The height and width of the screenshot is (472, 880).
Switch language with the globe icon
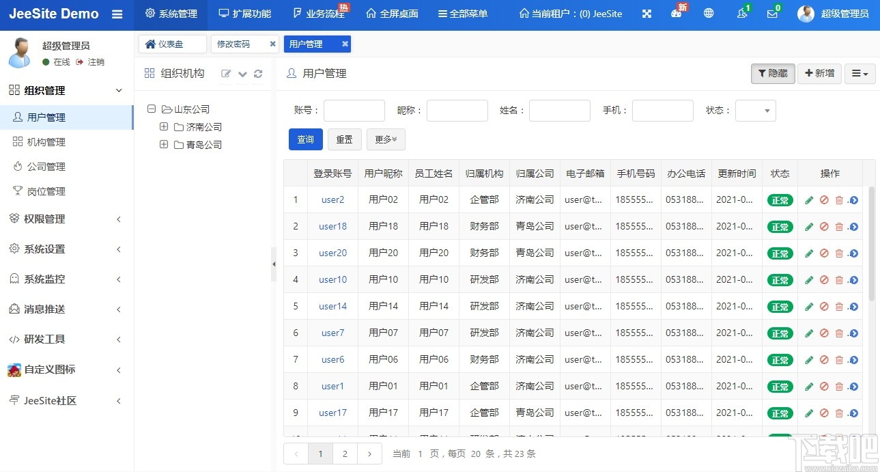pyautogui.click(x=710, y=13)
